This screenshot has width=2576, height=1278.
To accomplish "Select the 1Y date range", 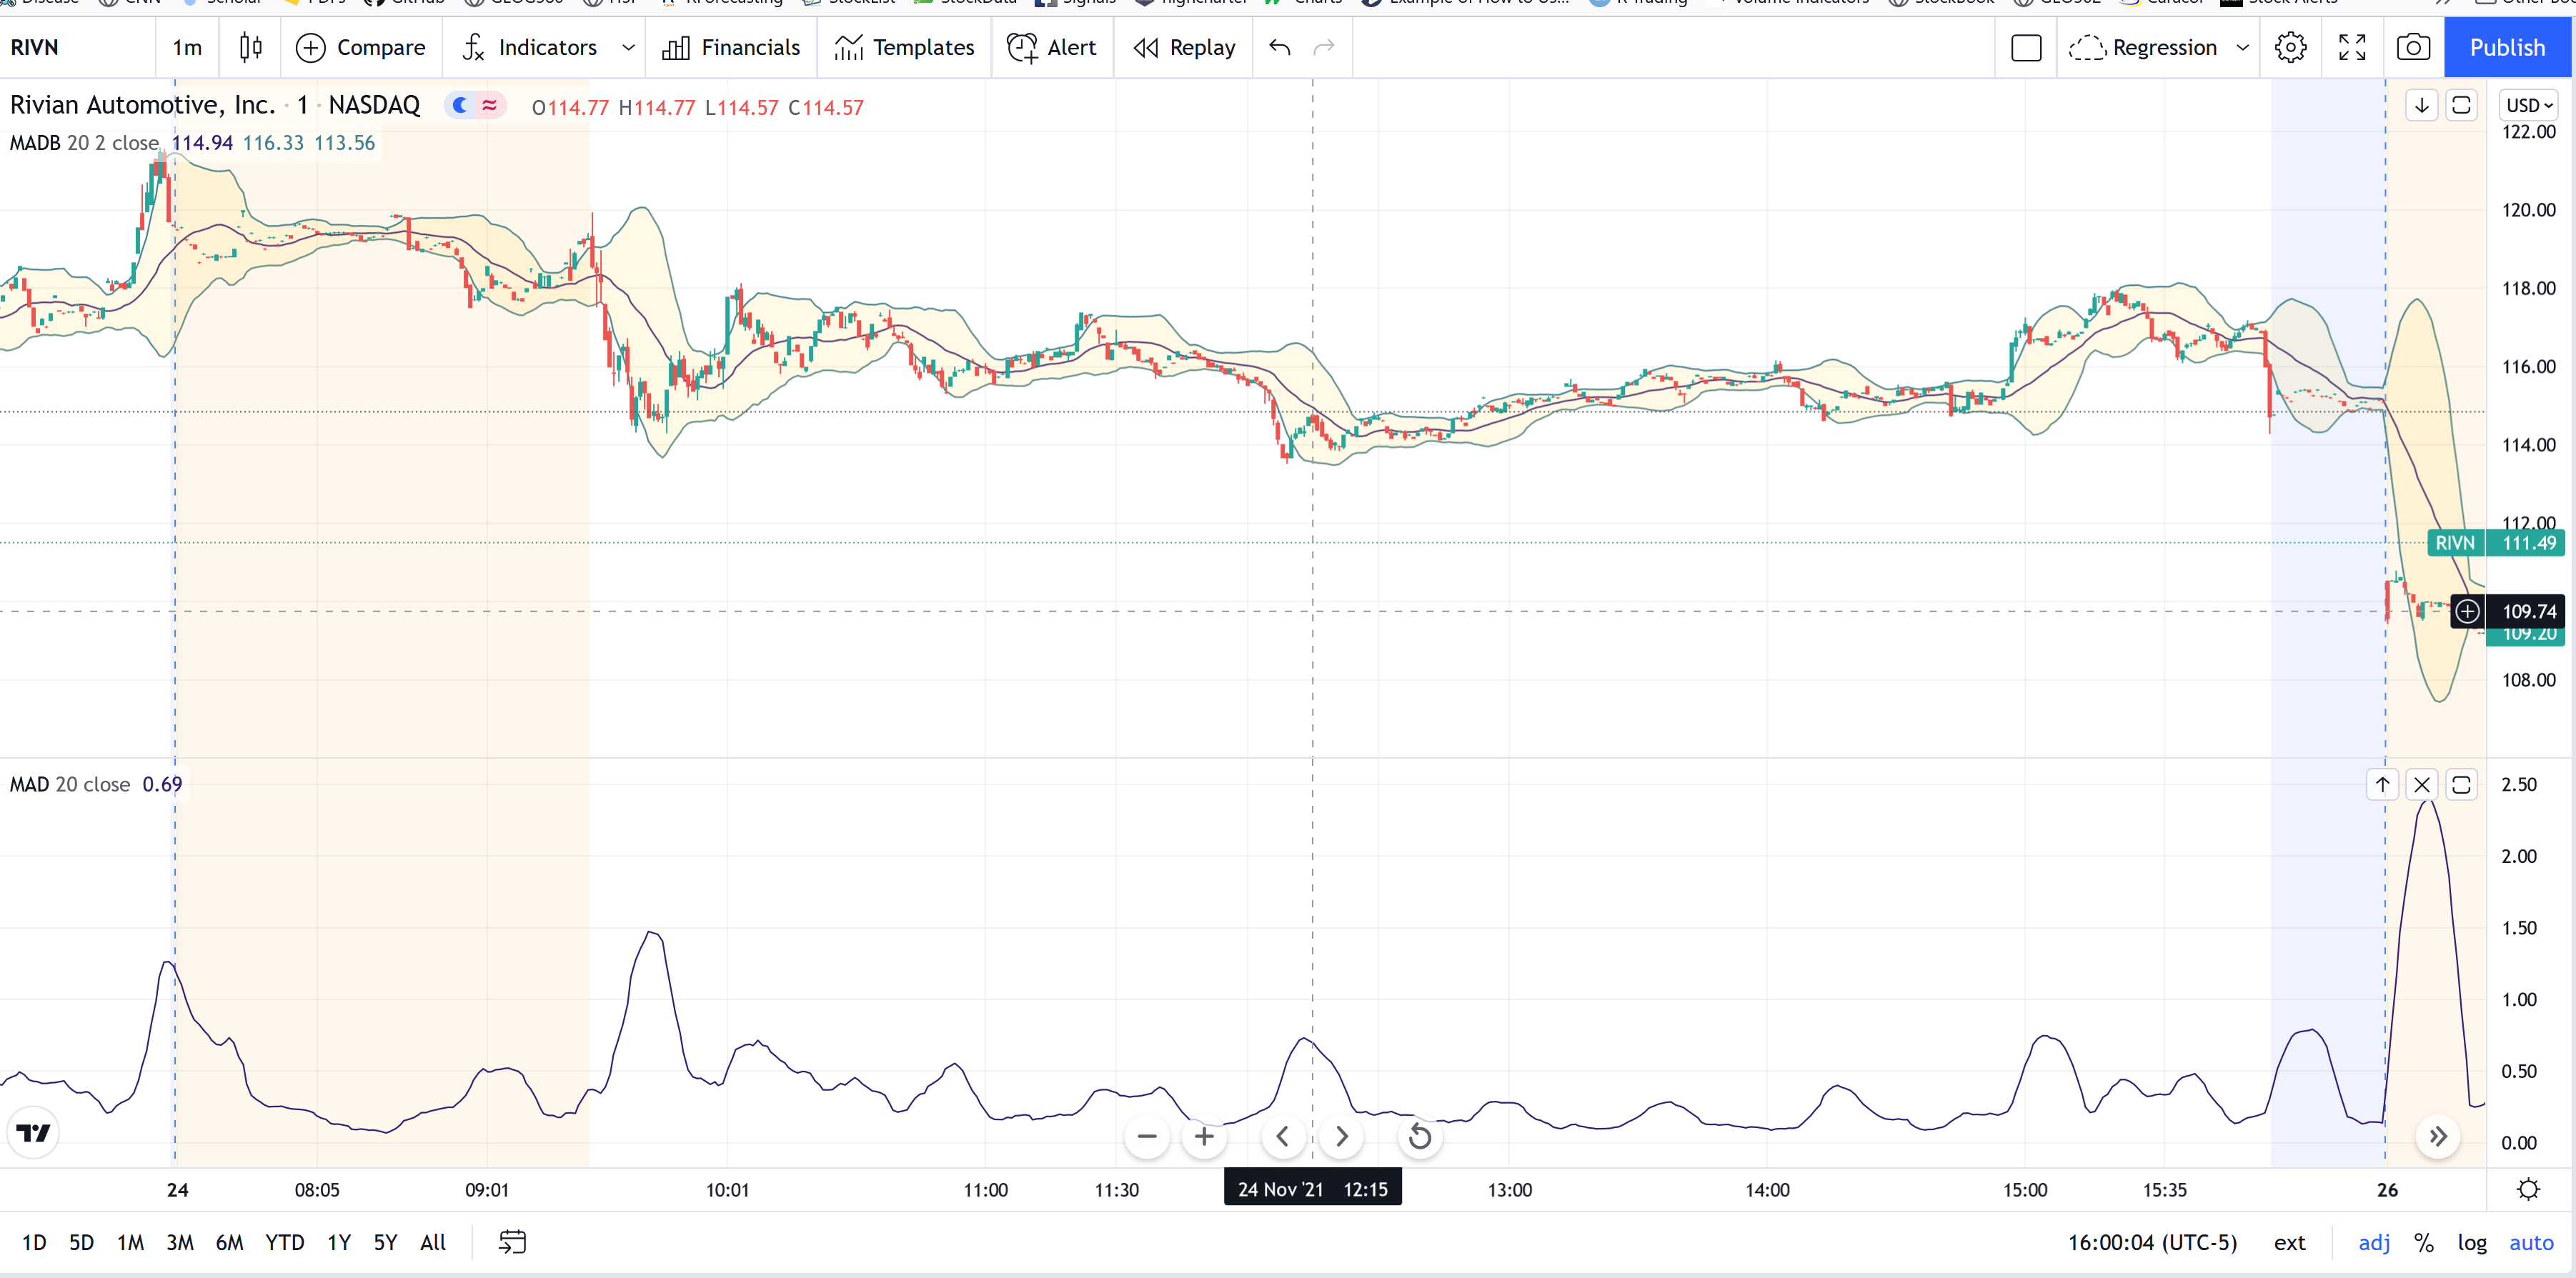I will click(339, 1242).
